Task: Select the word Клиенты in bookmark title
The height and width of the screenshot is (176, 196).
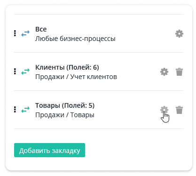Action: [50, 67]
